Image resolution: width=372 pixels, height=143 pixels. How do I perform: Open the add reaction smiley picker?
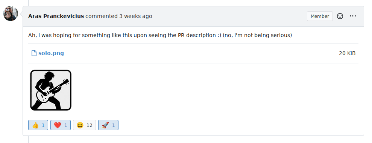[340, 16]
